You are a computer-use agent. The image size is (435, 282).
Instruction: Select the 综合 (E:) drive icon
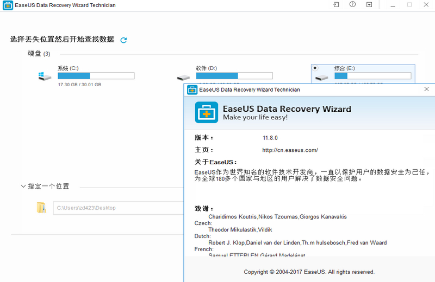(x=322, y=78)
